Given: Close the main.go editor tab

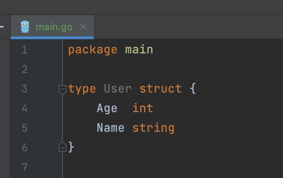Looking at the screenshot, I should coord(83,27).
